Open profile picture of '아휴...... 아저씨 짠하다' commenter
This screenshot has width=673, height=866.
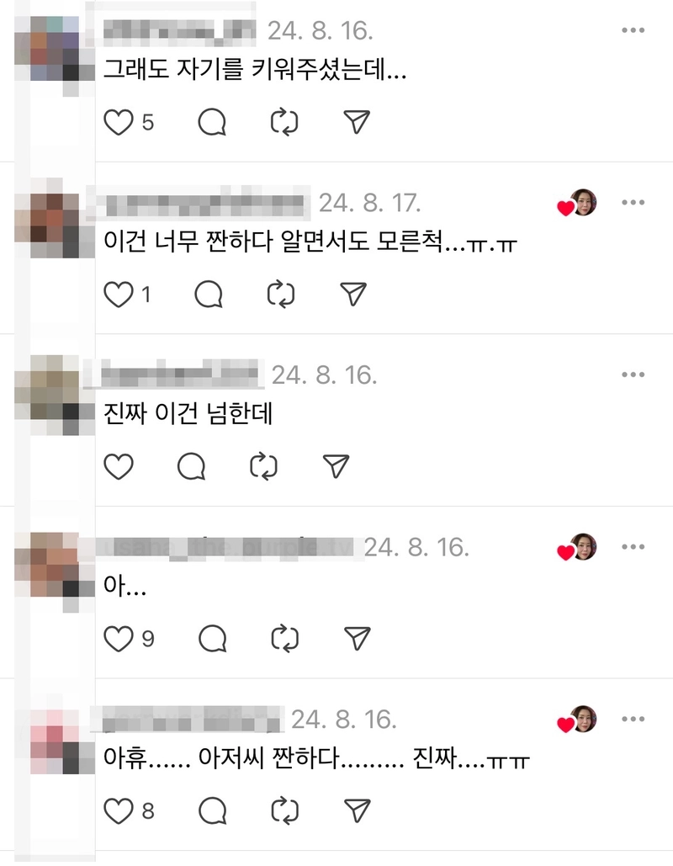(x=55, y=741)
